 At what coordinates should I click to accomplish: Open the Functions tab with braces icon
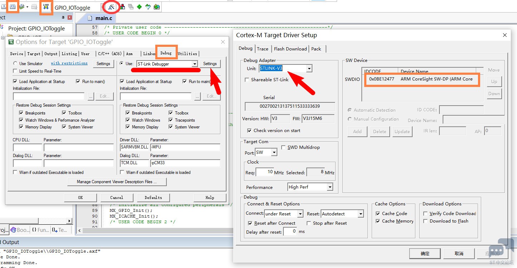coord(40,230)
